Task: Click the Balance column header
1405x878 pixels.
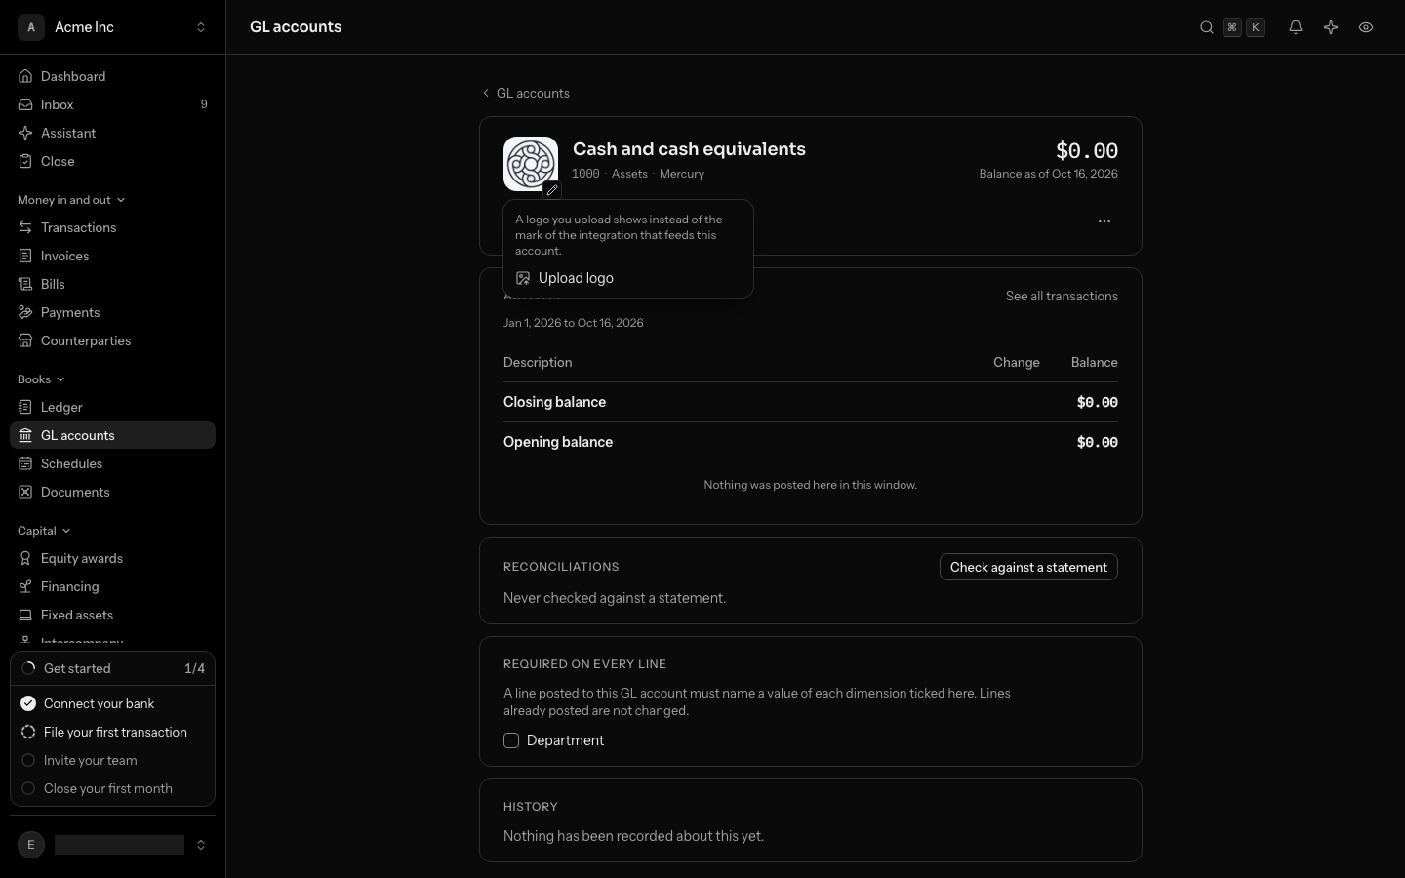Action: click(1095, 362)
